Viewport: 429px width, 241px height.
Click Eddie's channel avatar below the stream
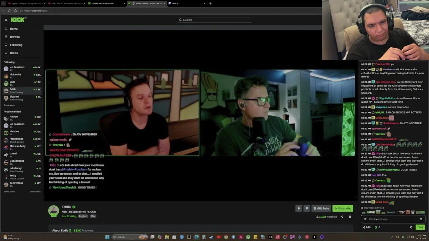point(53,211)
